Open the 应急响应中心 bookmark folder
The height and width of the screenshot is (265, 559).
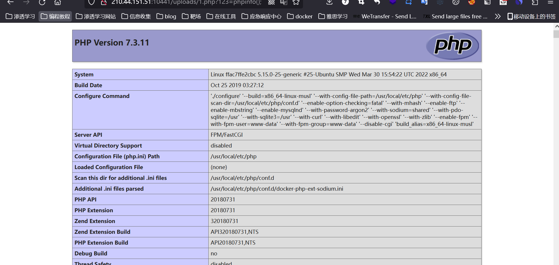[262, 16]
